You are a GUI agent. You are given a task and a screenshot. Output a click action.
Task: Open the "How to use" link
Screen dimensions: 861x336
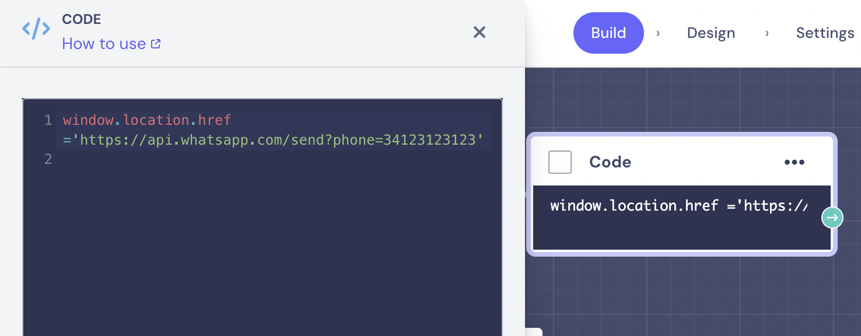pos(104,44)
